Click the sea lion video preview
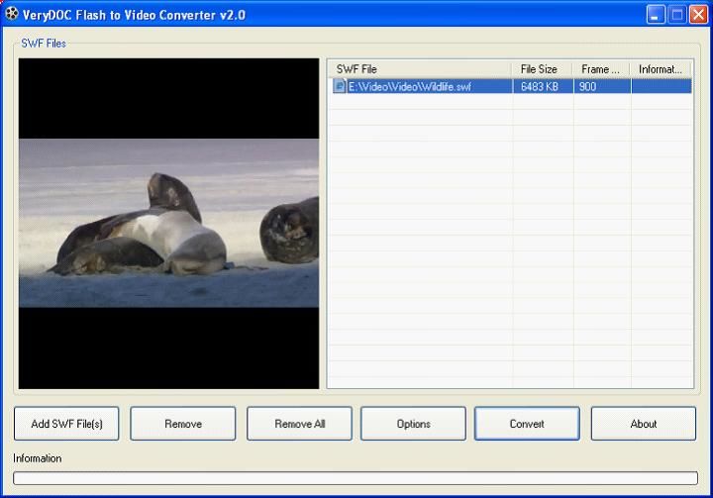 tap(168, 224)
